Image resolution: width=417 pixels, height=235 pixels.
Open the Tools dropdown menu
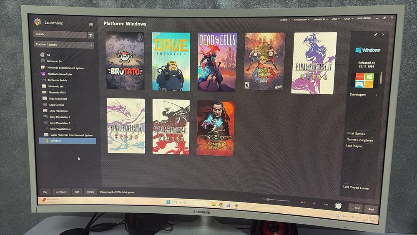348,19
